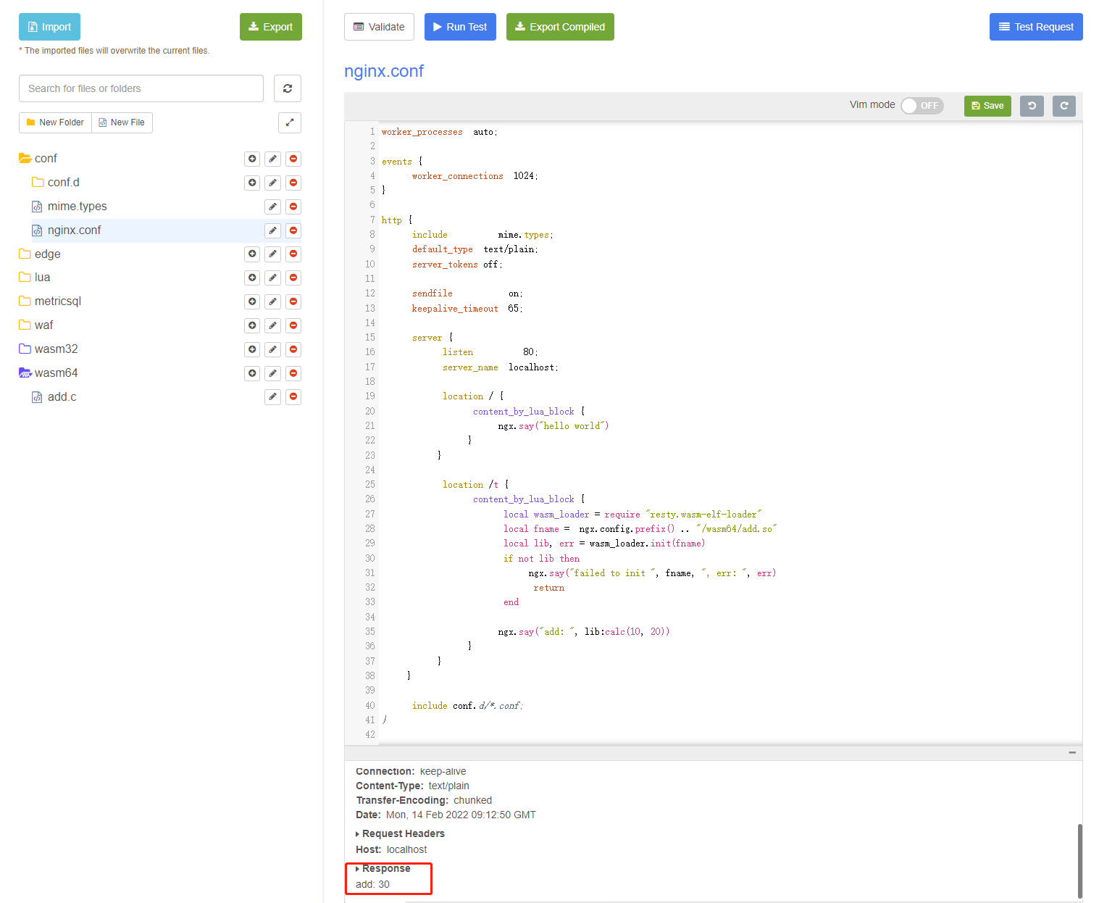Screen dimensions: 1099x903
Task: Open the mime.types file
Action: coord(70,207)
